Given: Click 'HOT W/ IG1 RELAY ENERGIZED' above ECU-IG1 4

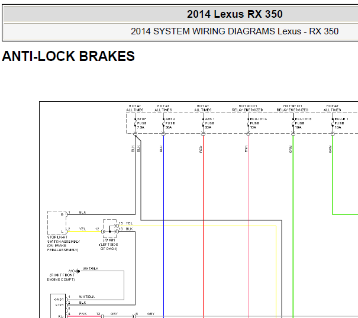Looking at the screenshot, I should 247,108.
